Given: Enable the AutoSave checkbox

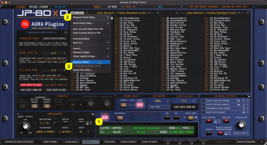Looking at the screenshot, I should click(168, 143).
